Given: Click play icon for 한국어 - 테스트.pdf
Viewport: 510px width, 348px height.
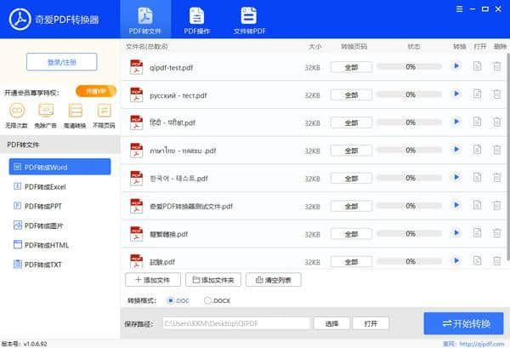Looking at the screenshot, I should (456, 177).
